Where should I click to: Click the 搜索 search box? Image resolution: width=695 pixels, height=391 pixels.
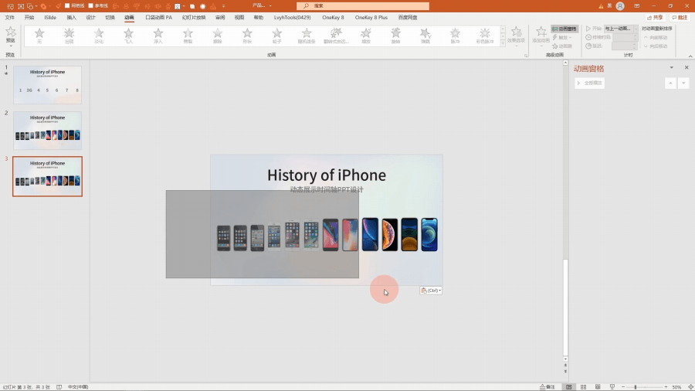tap(363, 5)
